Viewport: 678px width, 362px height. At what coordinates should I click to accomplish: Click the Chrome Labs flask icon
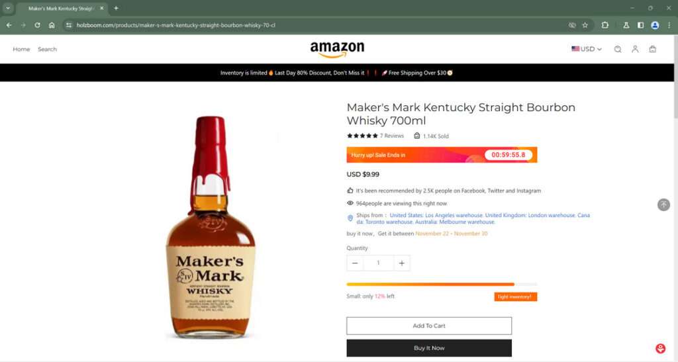point(626,25)
